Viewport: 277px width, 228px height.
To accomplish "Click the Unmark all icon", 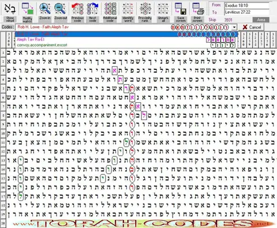I will pyautogui.click(x=163, y=9).
